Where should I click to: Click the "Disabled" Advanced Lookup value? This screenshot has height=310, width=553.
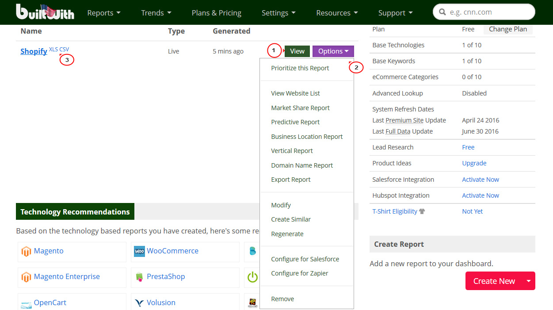click(474, 93)
